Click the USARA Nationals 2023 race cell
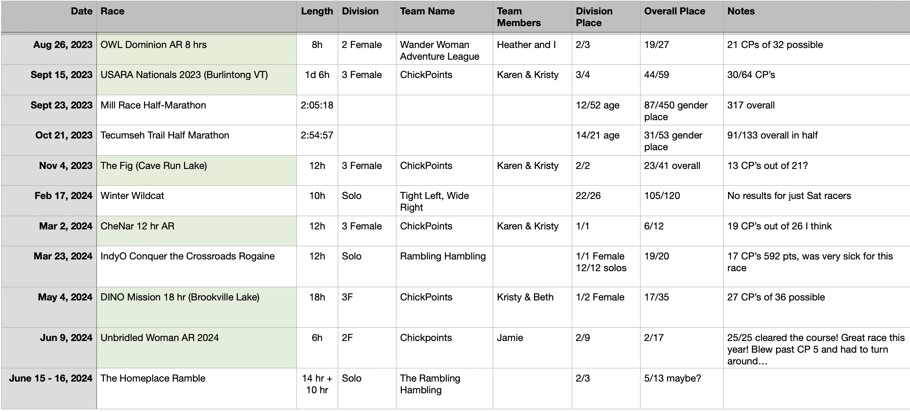 [x=184, y=75]
